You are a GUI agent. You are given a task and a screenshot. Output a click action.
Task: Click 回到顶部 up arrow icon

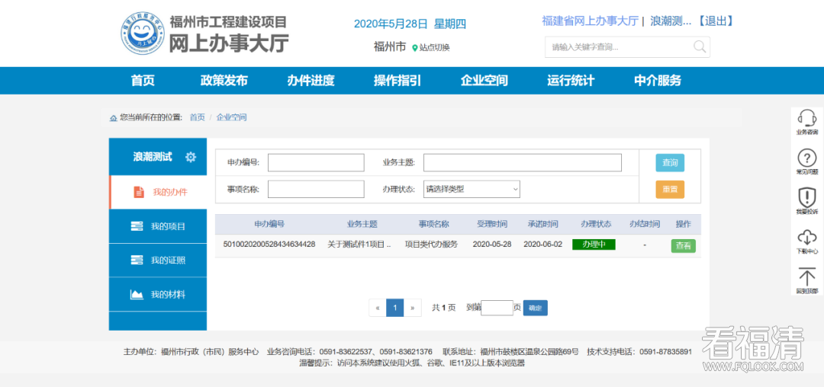806,277
